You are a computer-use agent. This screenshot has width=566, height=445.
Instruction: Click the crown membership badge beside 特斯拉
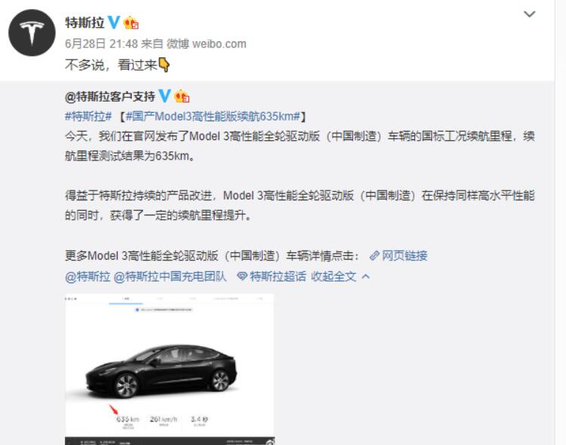coord(131,23)
